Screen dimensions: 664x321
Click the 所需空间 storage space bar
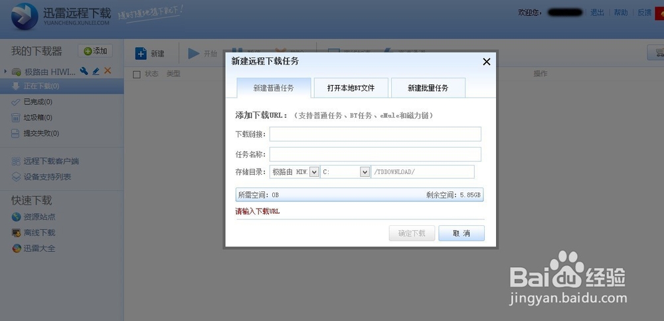pos(359,195)
